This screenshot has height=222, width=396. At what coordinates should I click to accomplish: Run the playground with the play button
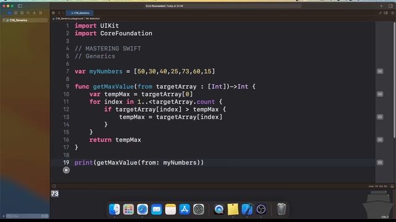tap(66, 170)
